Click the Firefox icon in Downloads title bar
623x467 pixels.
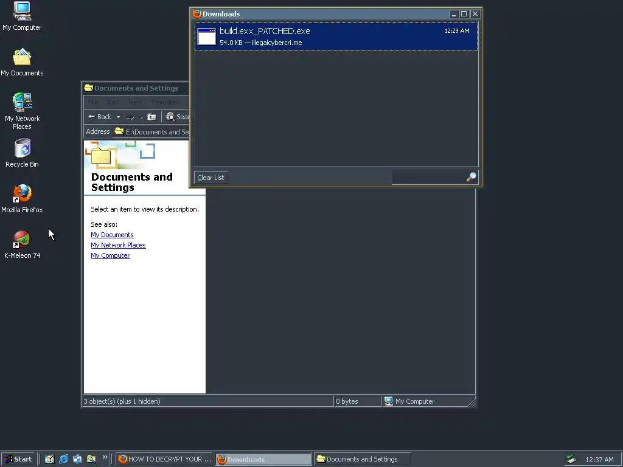pyautogui.click(x=197, y=13)
